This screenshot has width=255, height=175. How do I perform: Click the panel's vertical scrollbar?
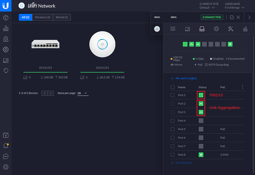253,104
